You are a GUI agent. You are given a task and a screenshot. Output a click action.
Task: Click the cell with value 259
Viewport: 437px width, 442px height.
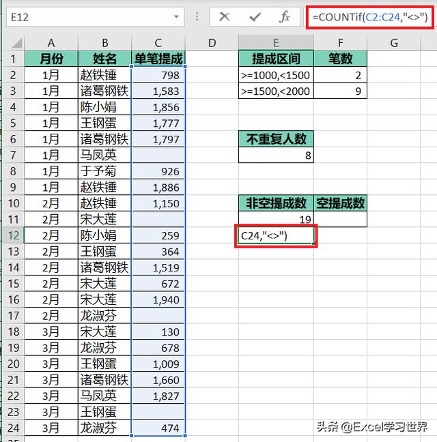[158, 235]
